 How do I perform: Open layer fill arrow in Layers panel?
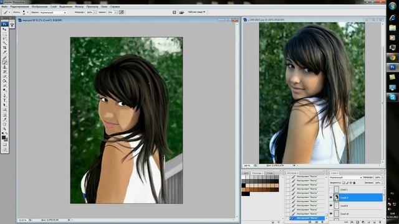coord(383,182)
